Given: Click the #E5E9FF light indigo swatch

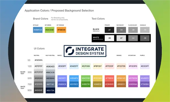Looking at the screenshot, I should pos(62,66).
